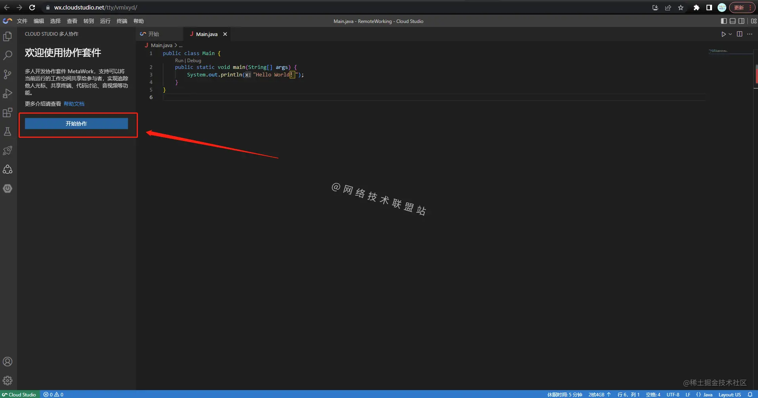Click the Run code lens above main
Viewport: 758px width, 398px height.
[x=179, y=61]
